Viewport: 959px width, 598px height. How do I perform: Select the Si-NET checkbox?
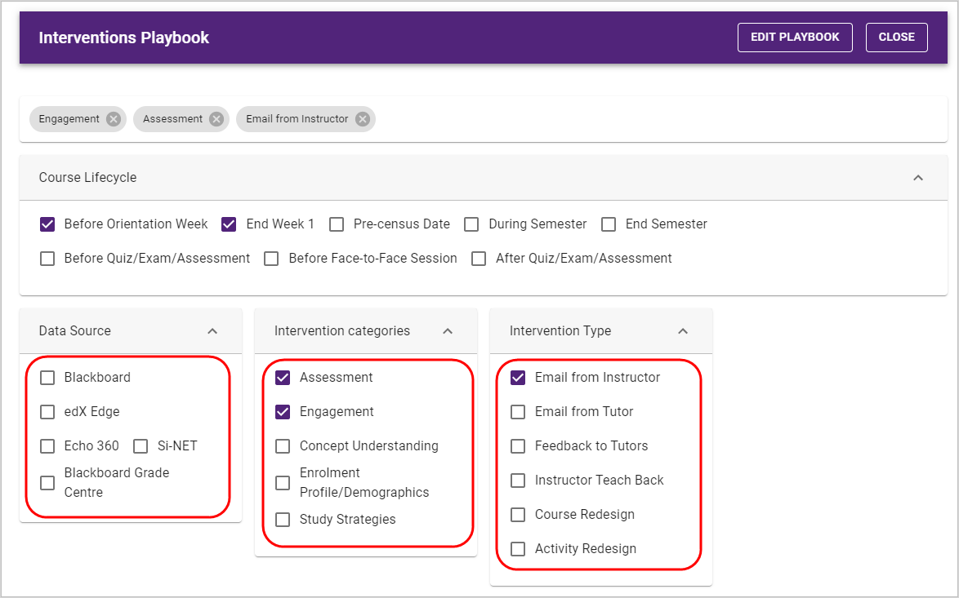[141, 446]
